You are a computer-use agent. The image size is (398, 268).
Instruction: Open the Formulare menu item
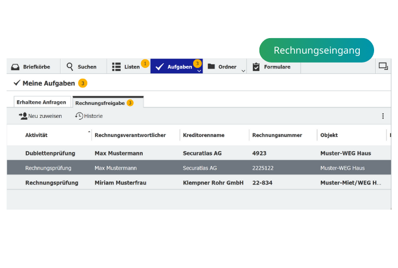(274, 67)
